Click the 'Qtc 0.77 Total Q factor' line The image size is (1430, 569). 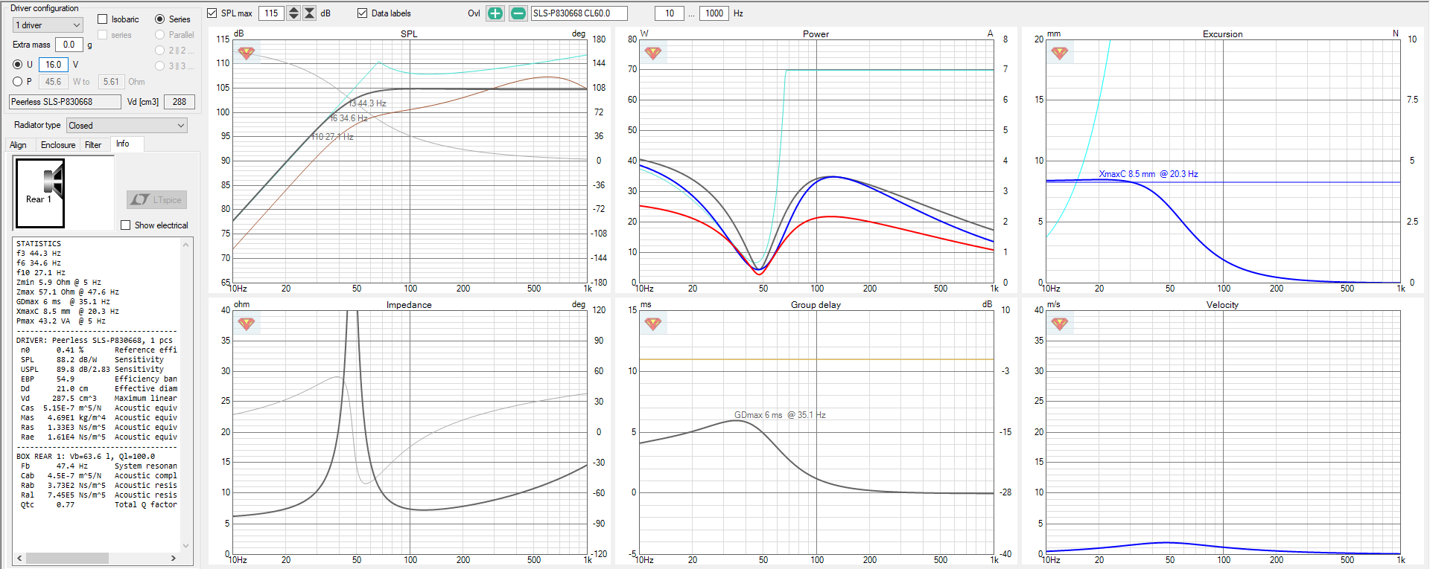pyautogui.click(x=98, y=504)
